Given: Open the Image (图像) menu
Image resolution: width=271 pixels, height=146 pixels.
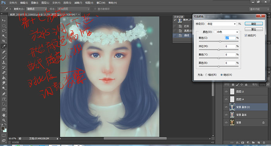Looking at the screenshot, I should [34, 3].
